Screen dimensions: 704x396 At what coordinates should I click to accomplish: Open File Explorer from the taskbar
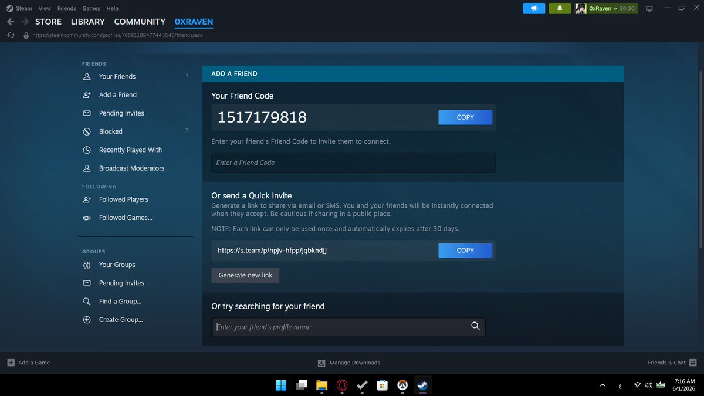tap(321, 385)
